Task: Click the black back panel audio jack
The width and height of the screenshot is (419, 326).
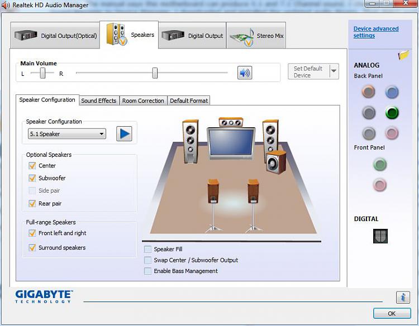Action: pyautogui.click(x=369, y=113)
